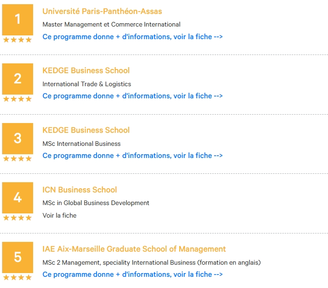Click the orange rank 5 badge
328x288 pixels.
point(18,257)
